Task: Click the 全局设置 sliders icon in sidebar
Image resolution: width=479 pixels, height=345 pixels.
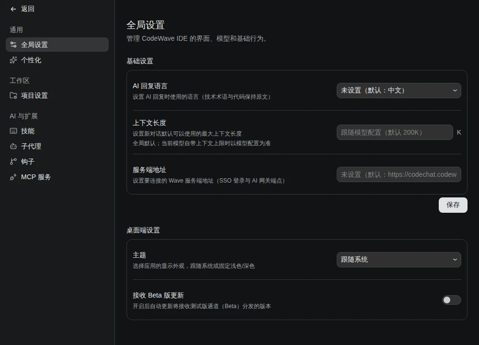Action: [13, 45]
